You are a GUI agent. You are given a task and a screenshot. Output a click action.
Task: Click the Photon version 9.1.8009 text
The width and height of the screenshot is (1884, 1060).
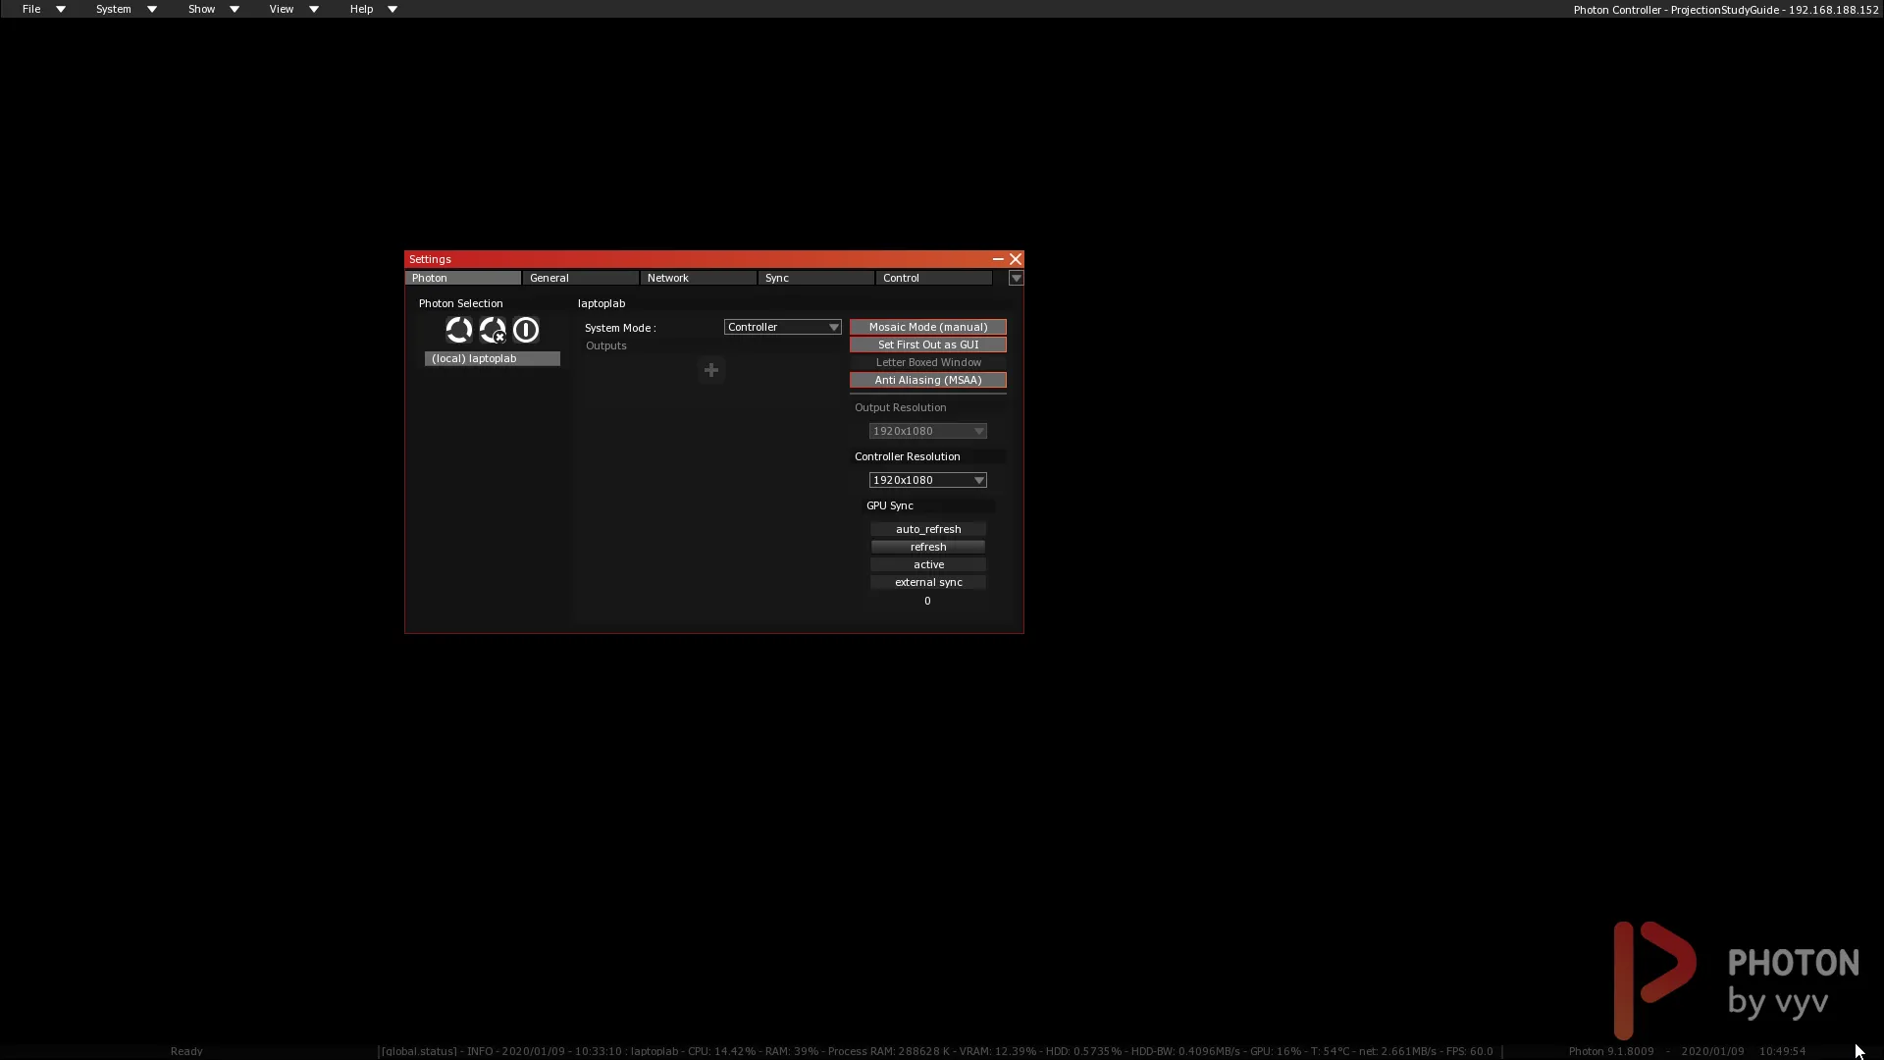[1610, 1051]
